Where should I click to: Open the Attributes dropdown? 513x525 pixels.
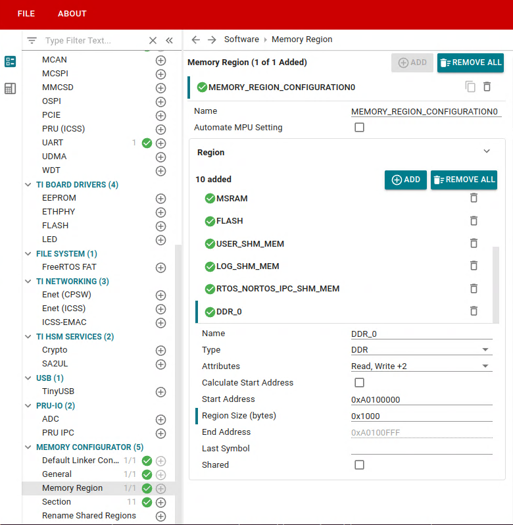(421, 366)
